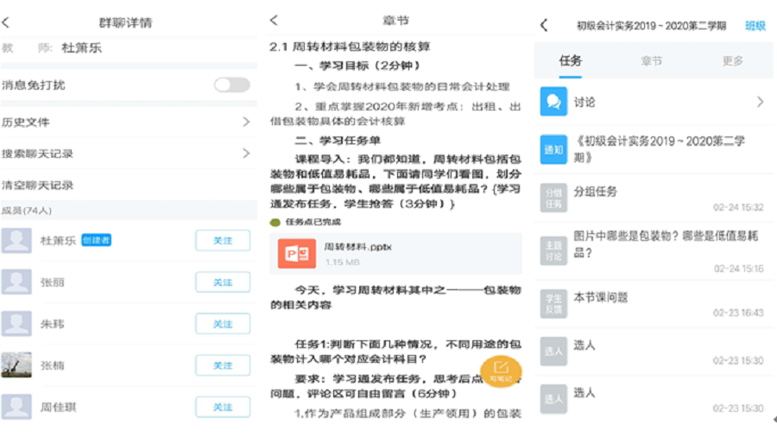777x437 pixels.
Task: Tap the back arrow in 群聊详情 header
Action: (9, 23)
